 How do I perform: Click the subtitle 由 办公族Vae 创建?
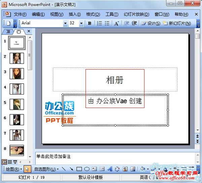coord(115,101)
